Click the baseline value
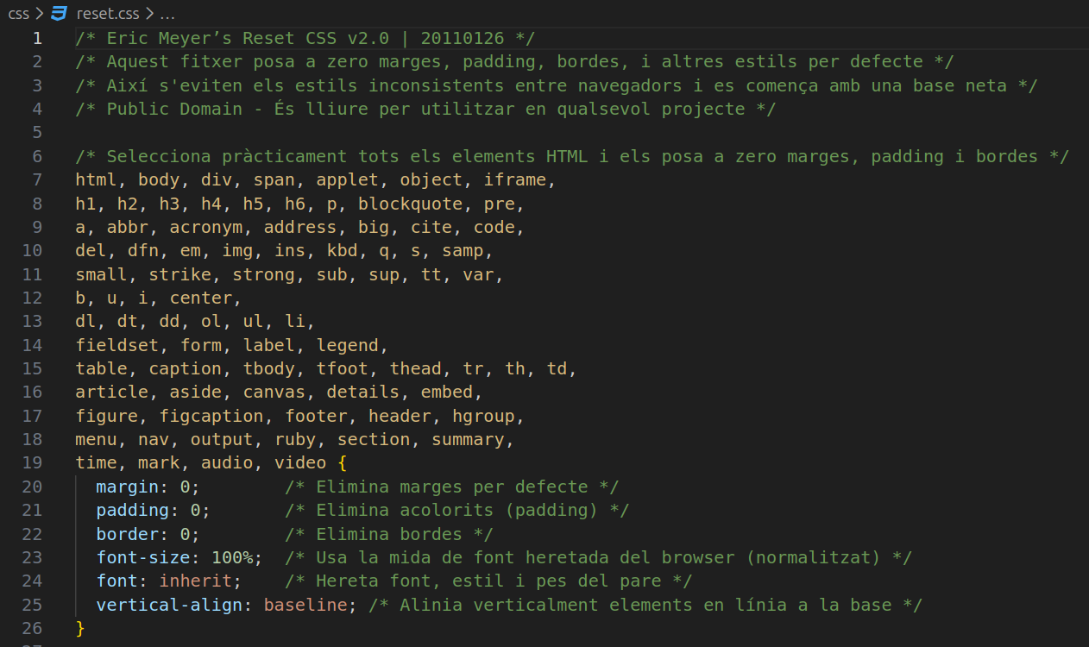The height and width of the screenshot is (647, 1089). click(x=305, y=605)
